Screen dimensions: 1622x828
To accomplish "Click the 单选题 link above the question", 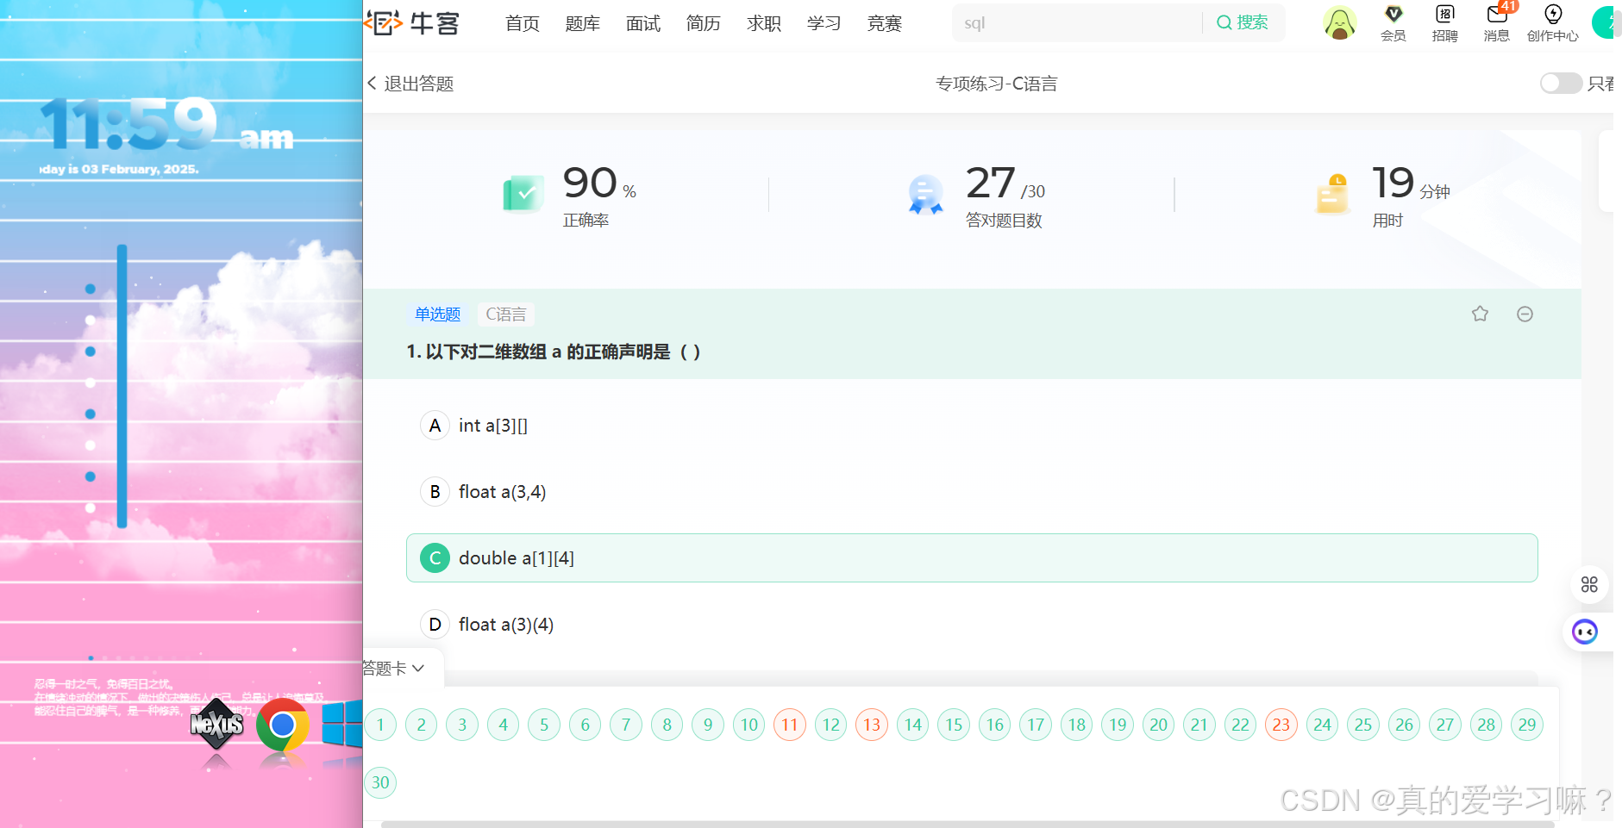I will tap(437, 314).
